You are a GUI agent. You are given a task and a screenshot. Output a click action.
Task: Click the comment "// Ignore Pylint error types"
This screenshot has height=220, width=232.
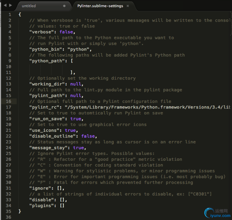[x=92, y=154]
